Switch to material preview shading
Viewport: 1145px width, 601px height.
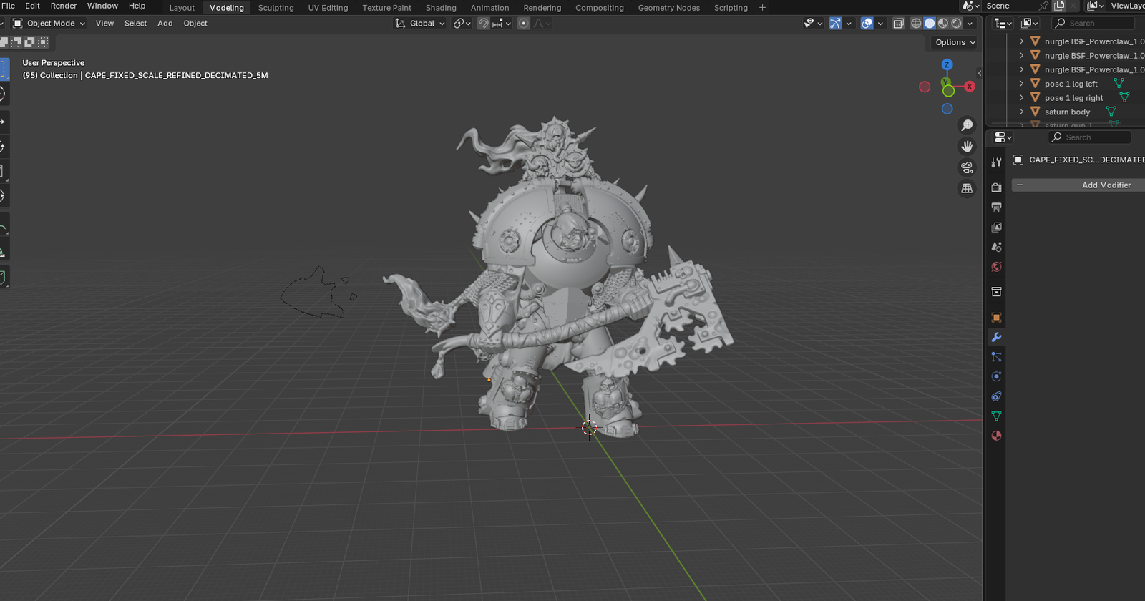tap(943, 24)
